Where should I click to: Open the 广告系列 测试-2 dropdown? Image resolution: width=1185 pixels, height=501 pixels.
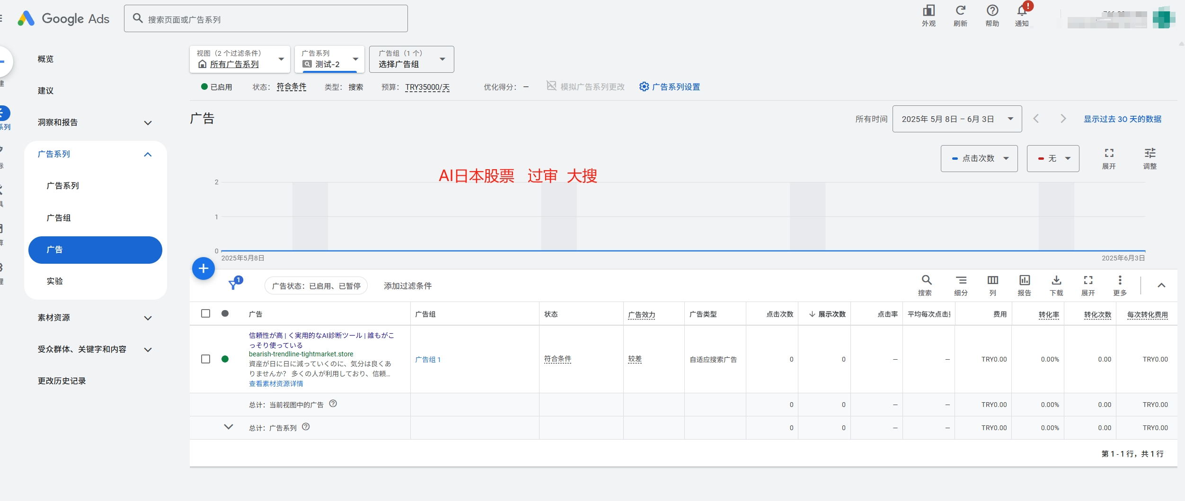(329, 59)
